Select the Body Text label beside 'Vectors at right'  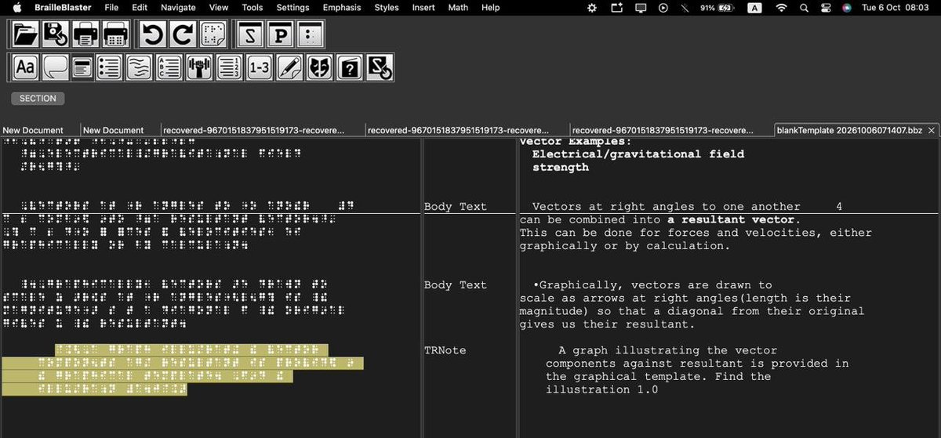coord(456,207)
